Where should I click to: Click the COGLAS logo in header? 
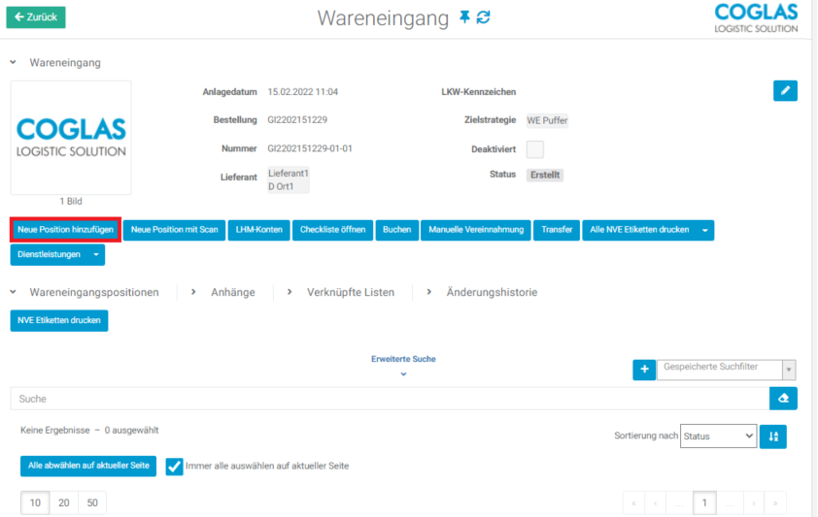756,17
